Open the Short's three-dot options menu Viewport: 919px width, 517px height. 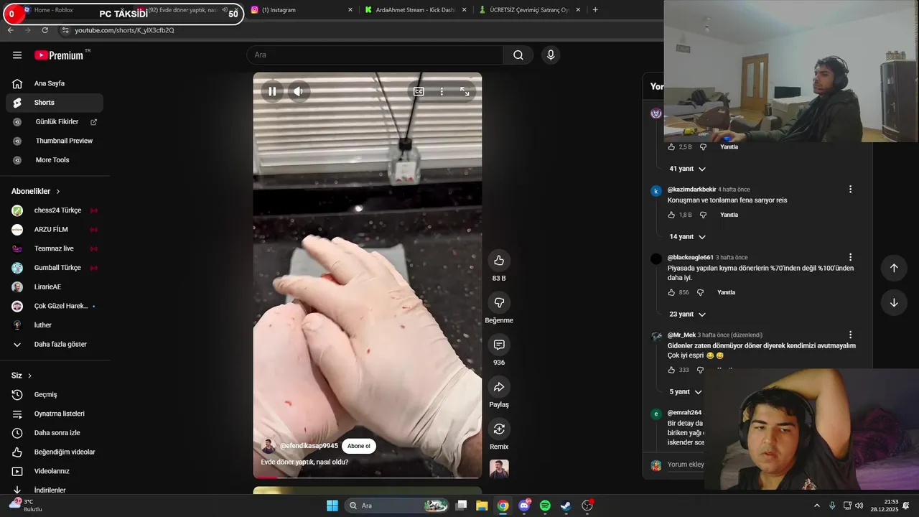442,91
